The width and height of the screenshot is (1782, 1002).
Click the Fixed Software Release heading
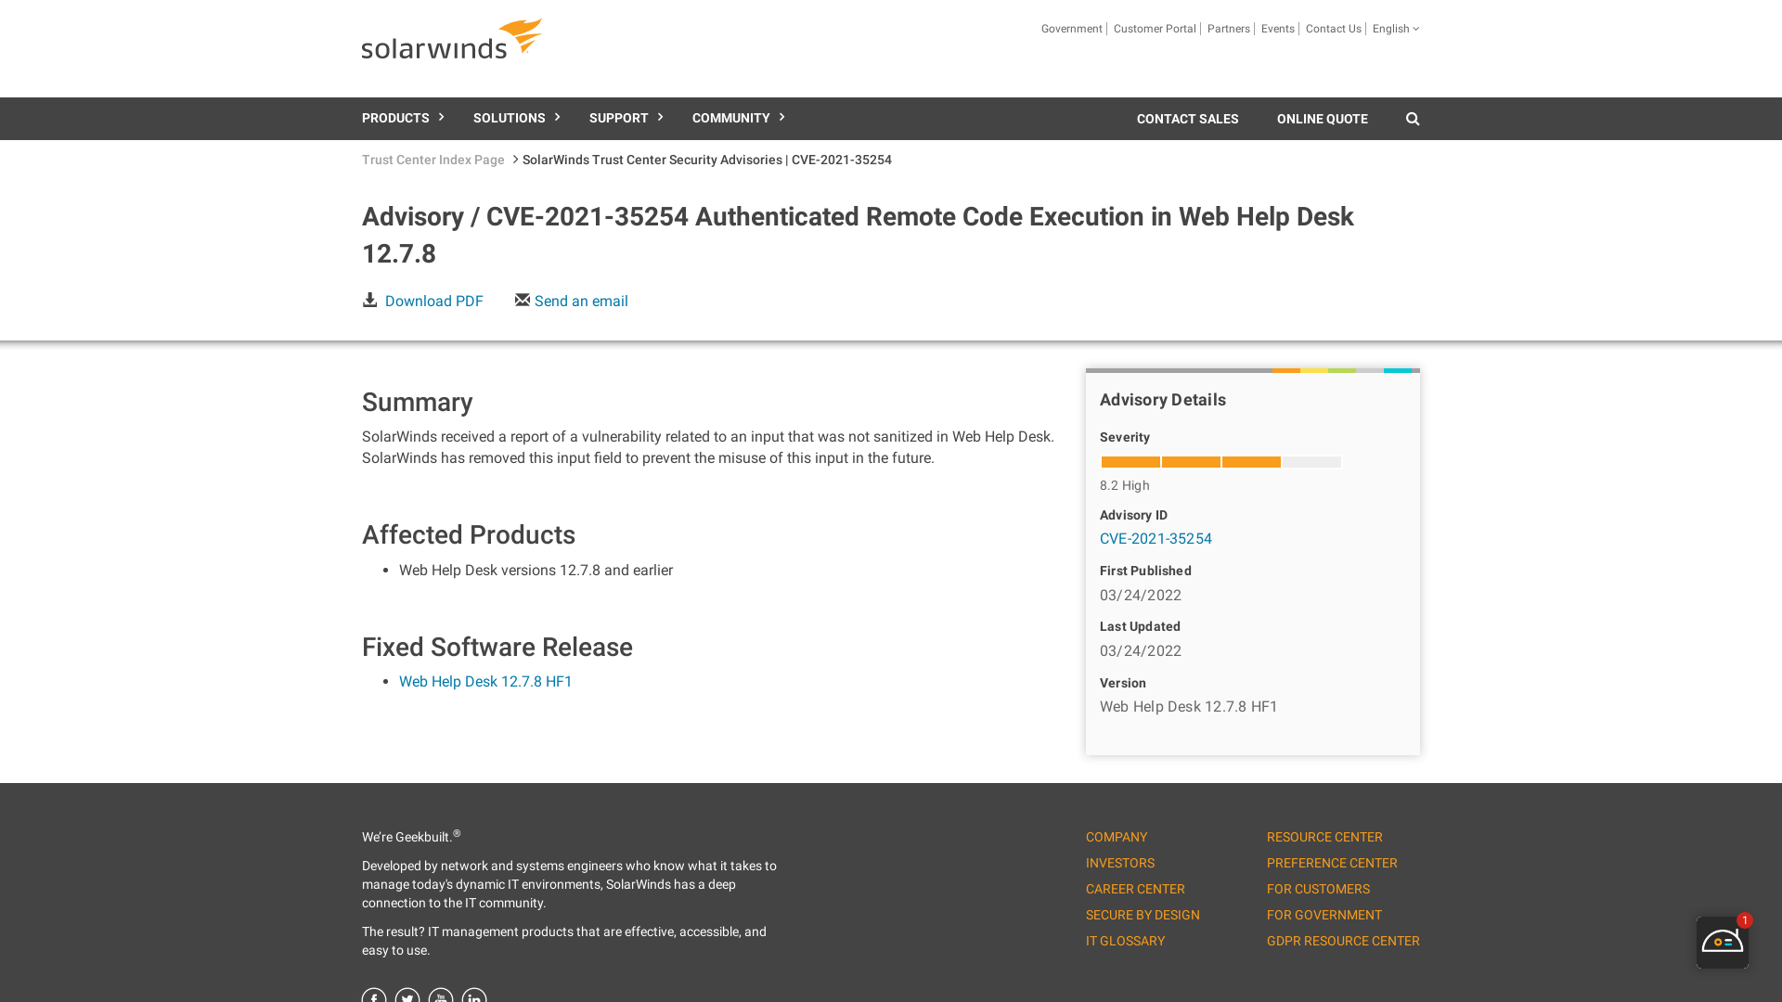tap(497, 647)
